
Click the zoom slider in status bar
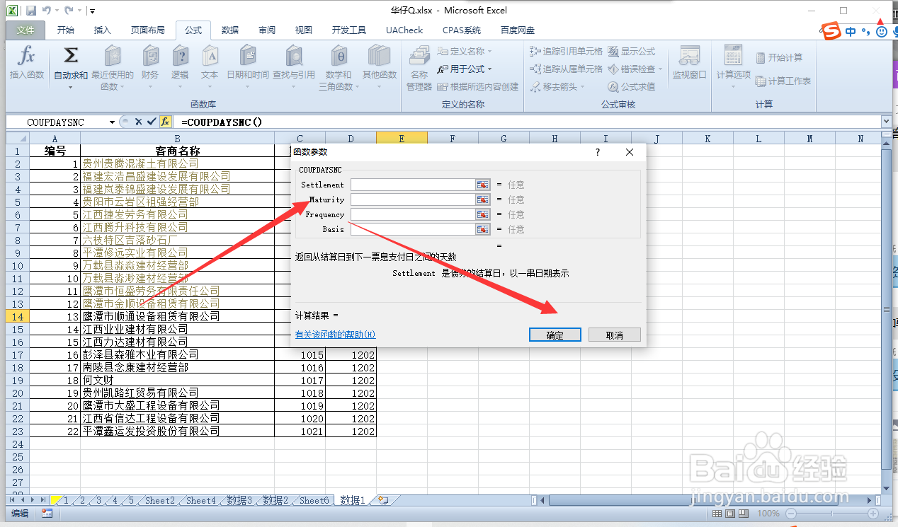[x=831, y=514]
